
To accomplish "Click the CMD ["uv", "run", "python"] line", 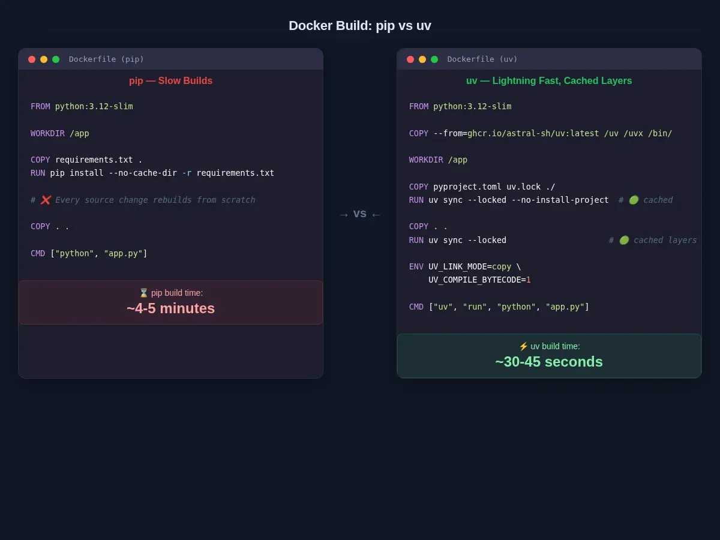I will 499,307.
